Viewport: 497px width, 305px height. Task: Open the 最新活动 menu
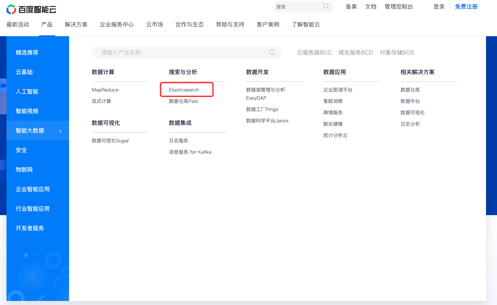pos(18,24)
